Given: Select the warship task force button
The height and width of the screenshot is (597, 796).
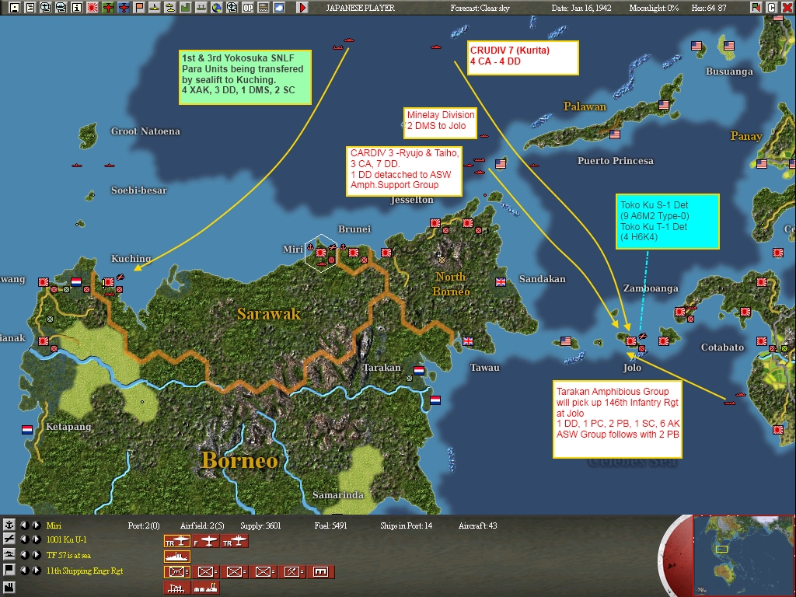Looking at the screenshot, I should click(176, 557).
